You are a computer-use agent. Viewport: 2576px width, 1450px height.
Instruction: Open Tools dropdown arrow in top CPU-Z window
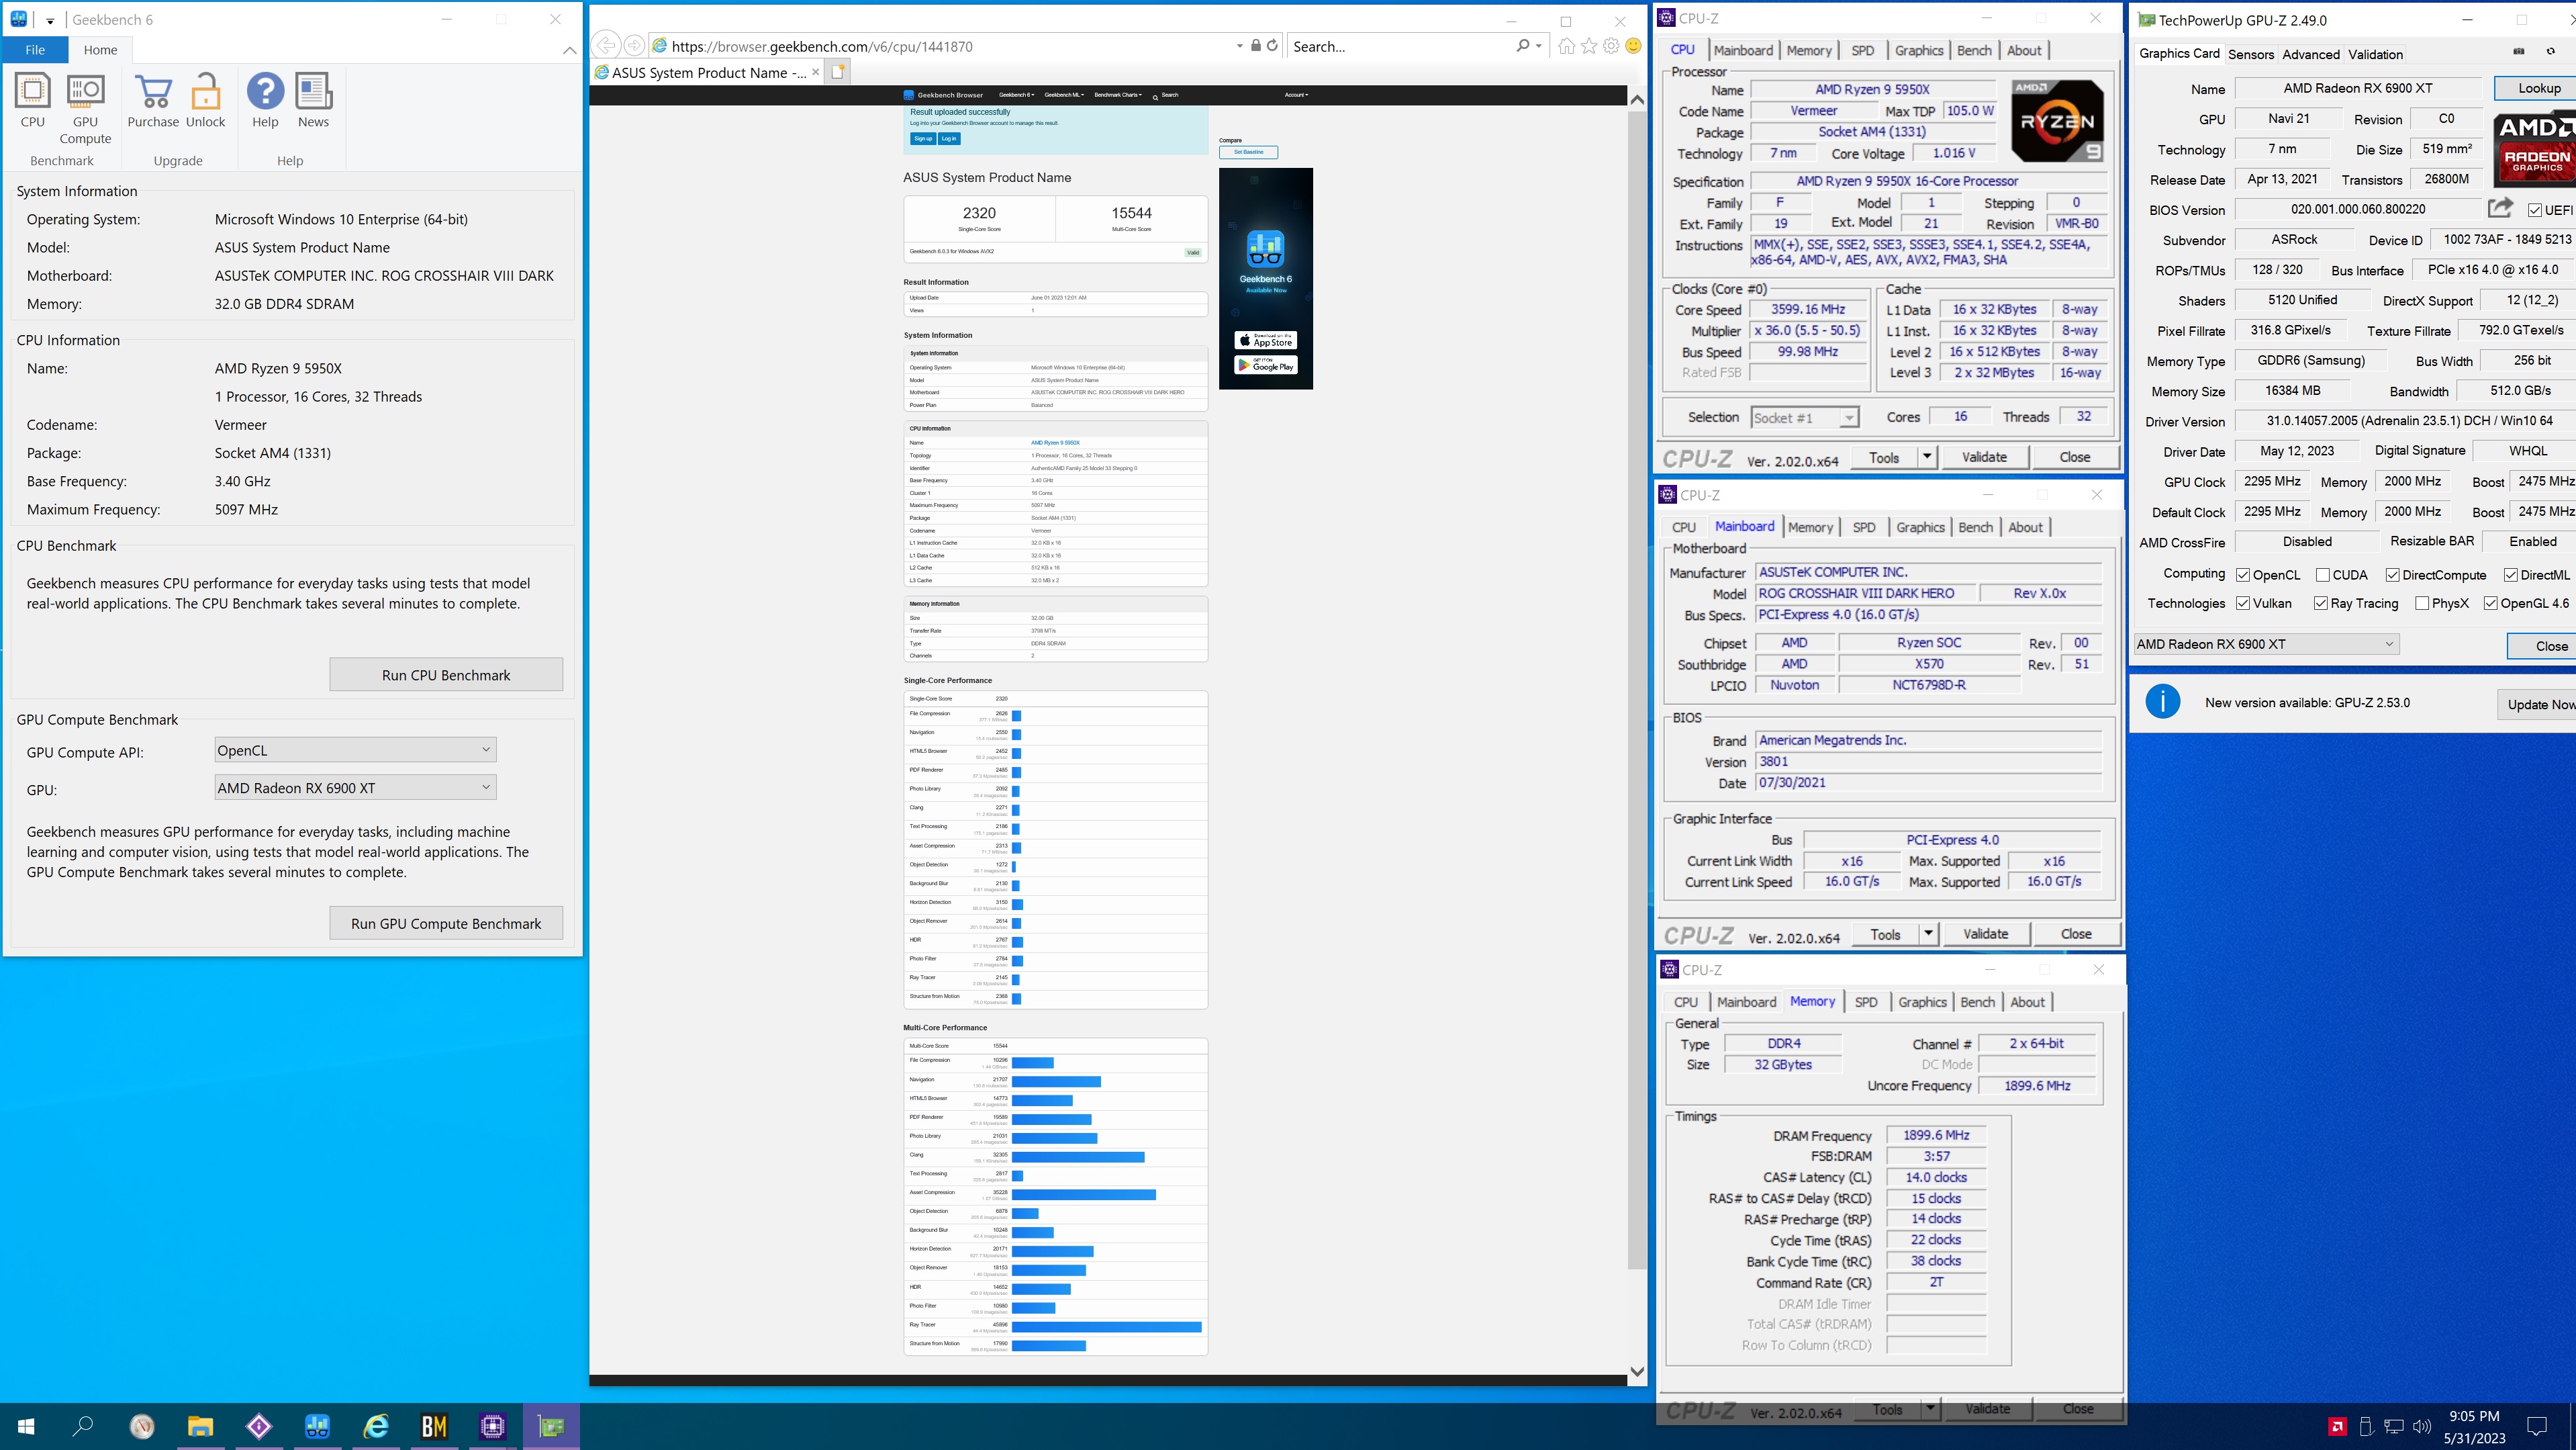[x=1927, y=457]
